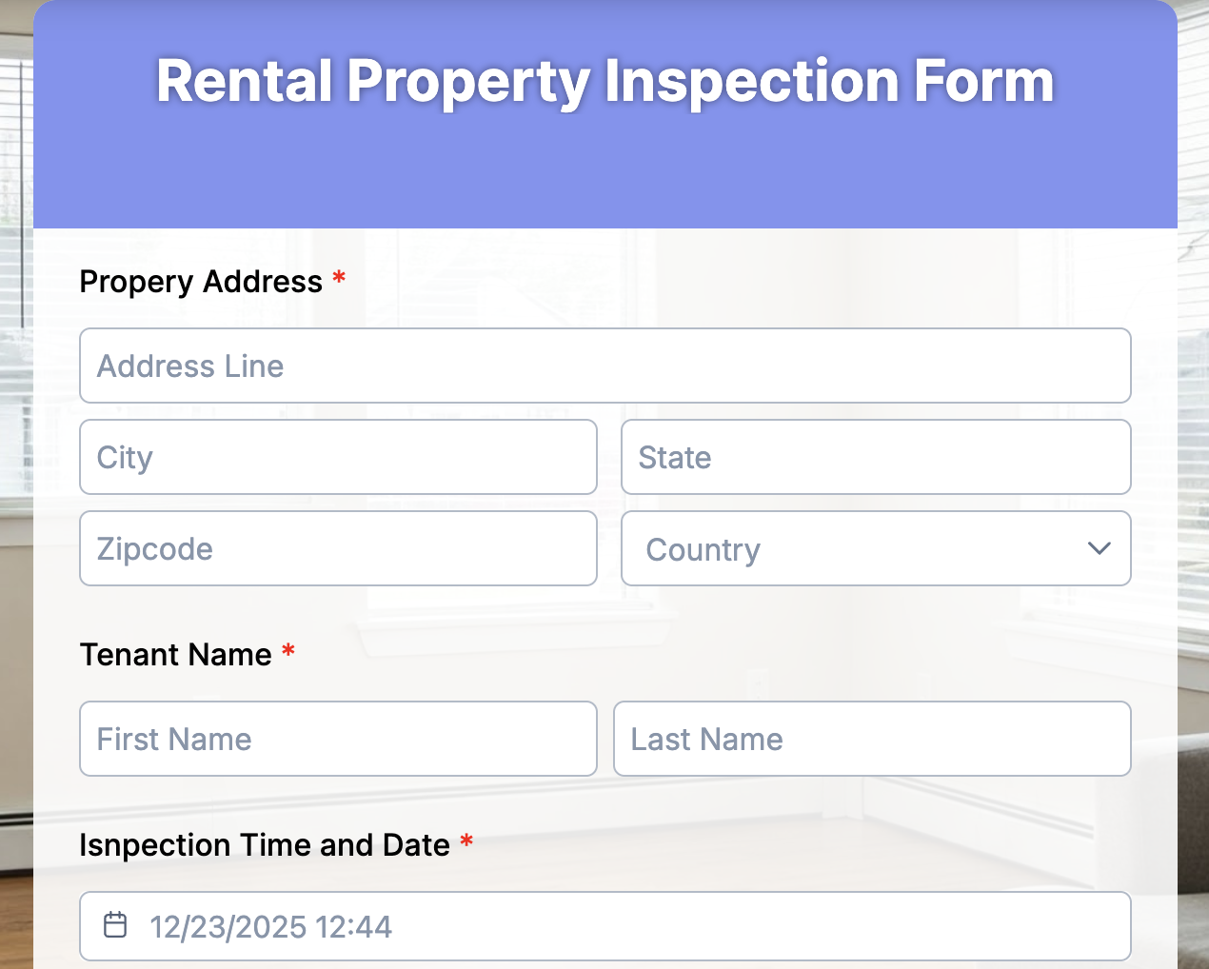Screen dimensions: 1209x969
Task: Select the First Name field under Tenant Name
Action: (338, 739)
